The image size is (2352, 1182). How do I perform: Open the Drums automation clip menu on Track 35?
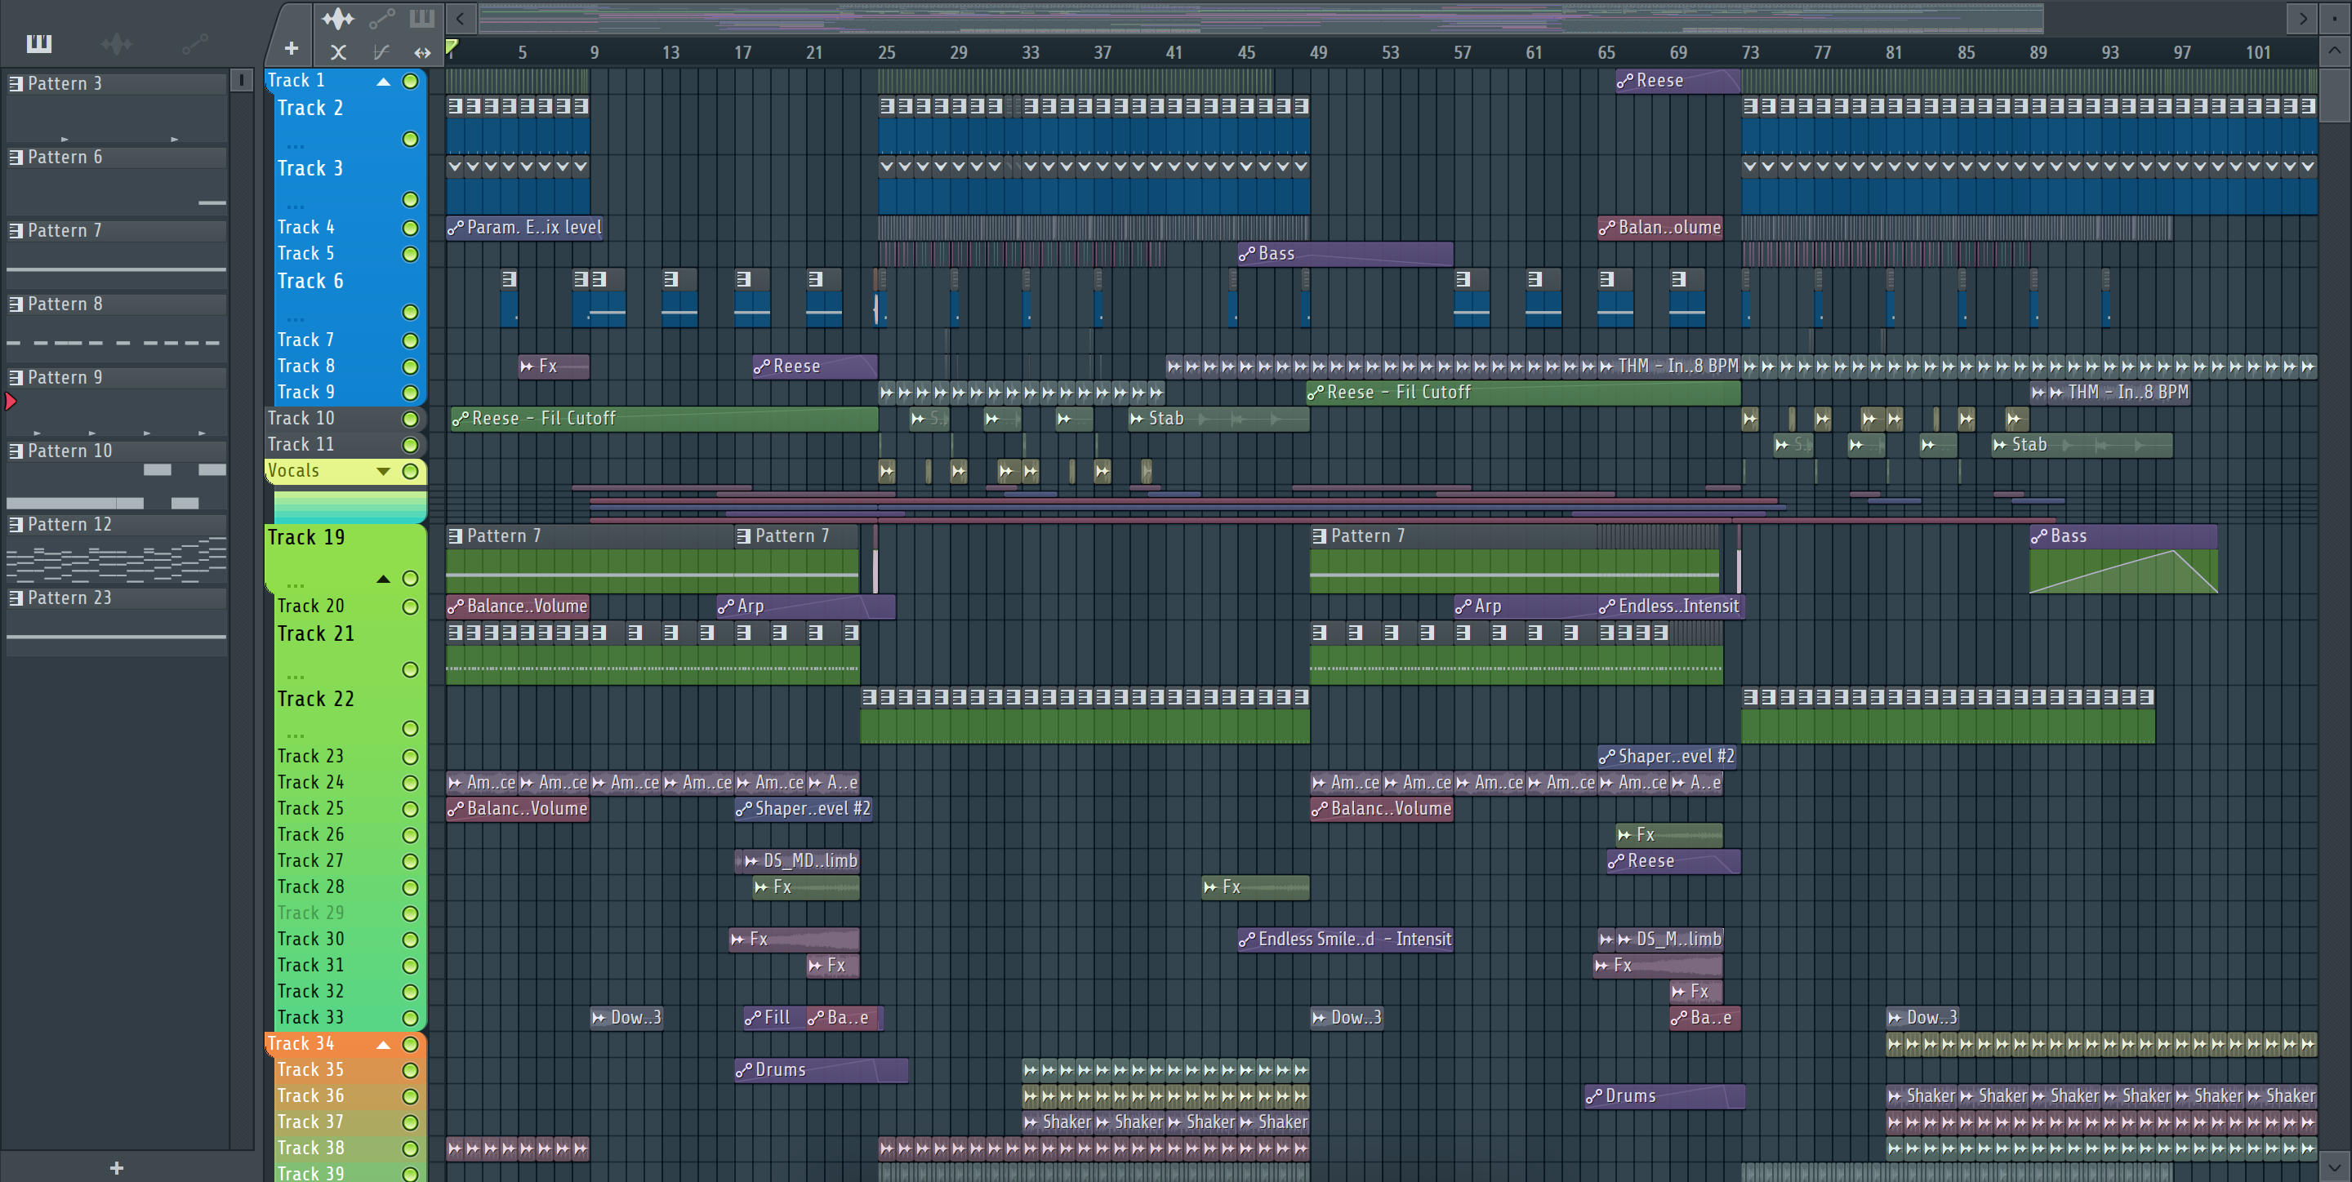pos(743,1069)
